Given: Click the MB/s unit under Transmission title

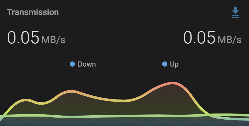Looking at the screenshot, I should pos(53,40).
